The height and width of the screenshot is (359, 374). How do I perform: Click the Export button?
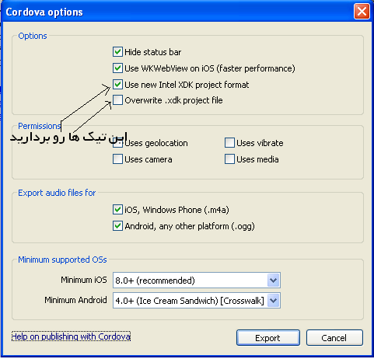click(268, 338)
